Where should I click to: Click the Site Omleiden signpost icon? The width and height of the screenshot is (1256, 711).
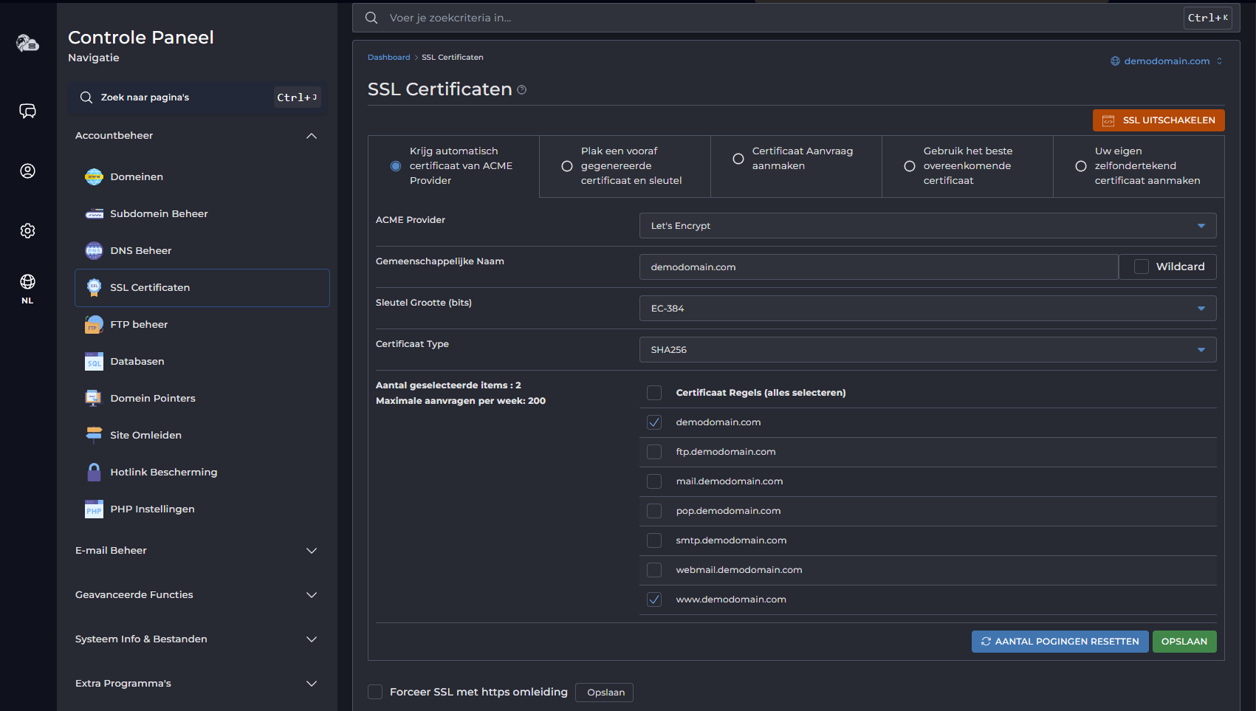pyautogui.click(x=94, y=435)
